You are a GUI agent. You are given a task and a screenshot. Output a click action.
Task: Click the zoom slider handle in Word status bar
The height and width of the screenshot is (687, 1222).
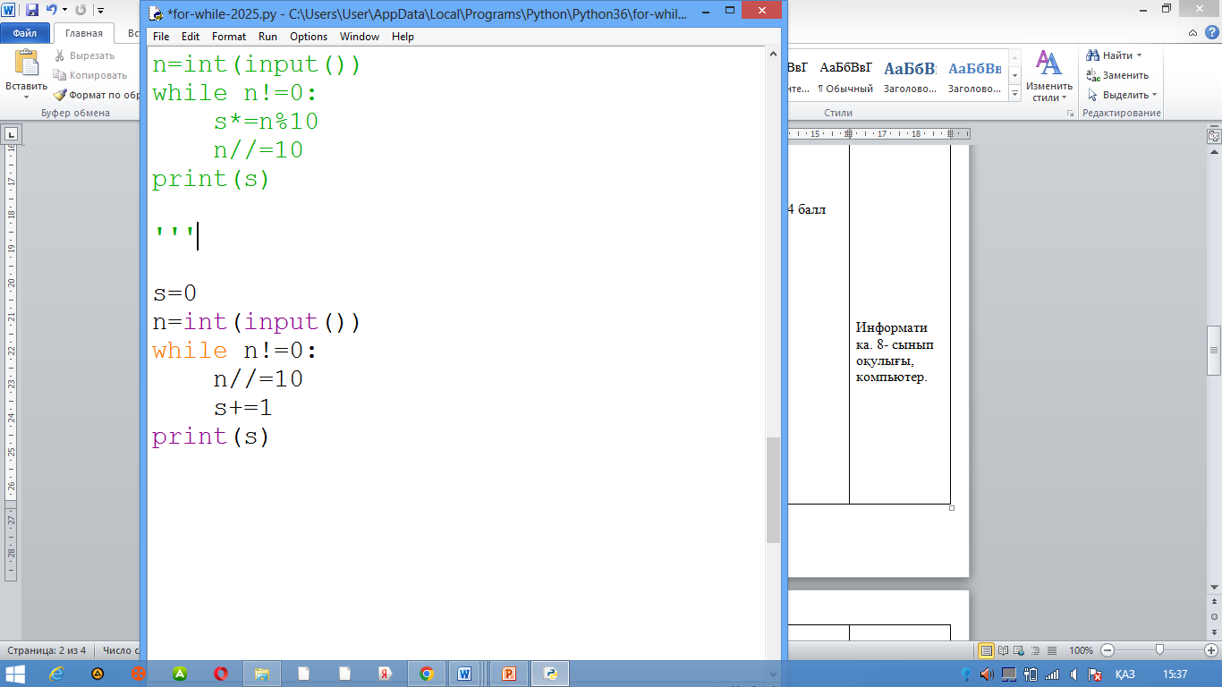[x=1159, y=650]
